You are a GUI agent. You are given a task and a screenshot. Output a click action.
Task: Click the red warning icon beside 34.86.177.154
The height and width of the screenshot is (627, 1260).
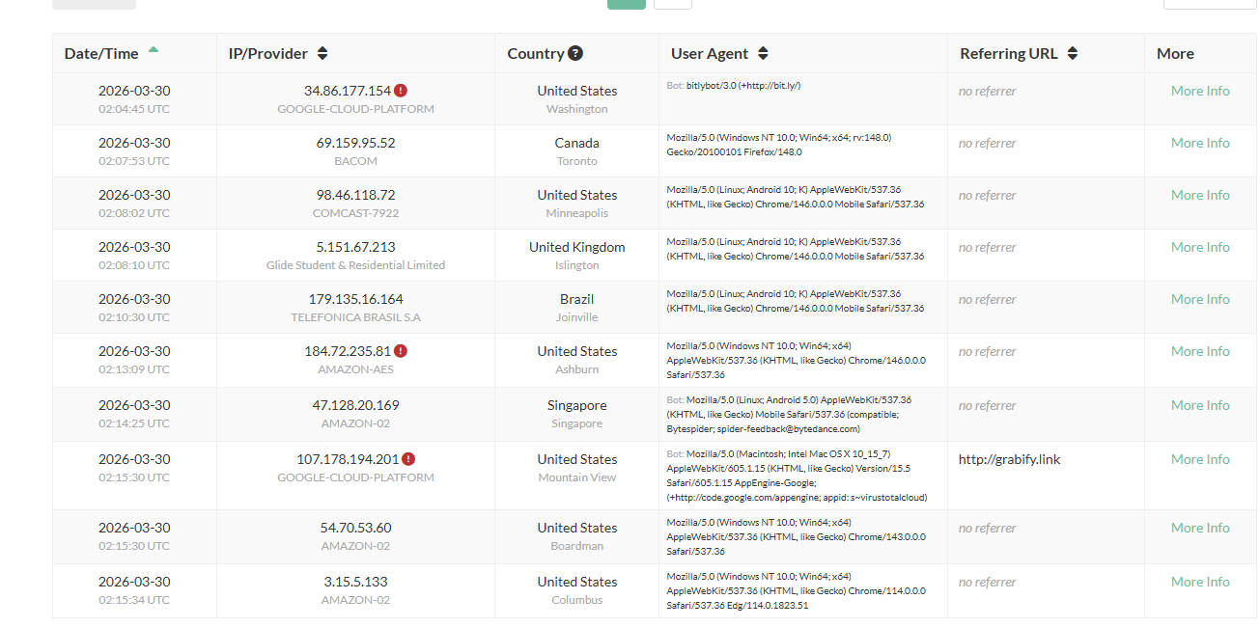[401, 91]
